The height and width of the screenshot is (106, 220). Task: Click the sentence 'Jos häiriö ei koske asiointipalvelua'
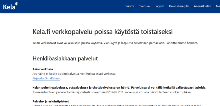coord(74,74)
